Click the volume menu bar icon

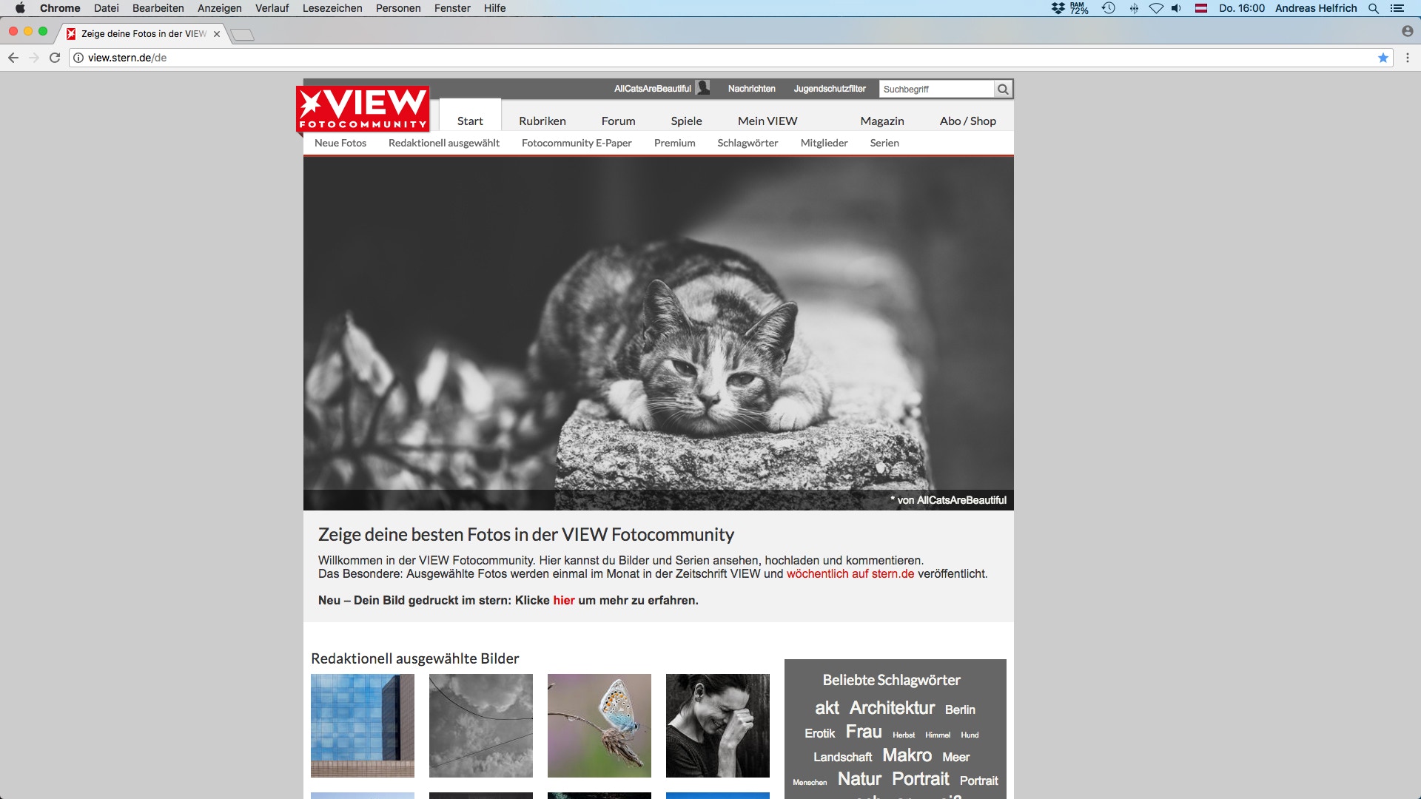tap(1177, 8)
